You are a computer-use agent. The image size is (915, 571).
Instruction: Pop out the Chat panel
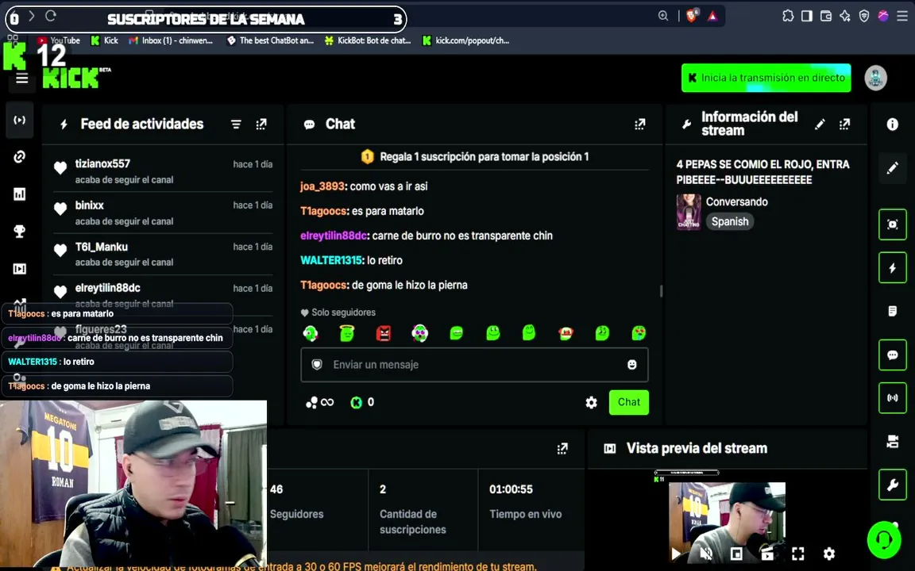click(x=640, y=124)
